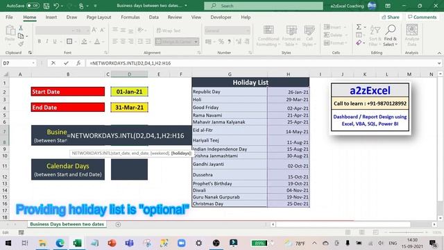
Task: Open the Cell Styles dropdown
Action: pyautogui.click(x=309, y=35)
